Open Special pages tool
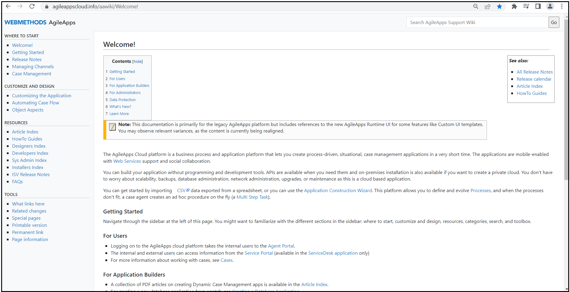This screenshot has height=292, width=570. click(x=26, y=218)
